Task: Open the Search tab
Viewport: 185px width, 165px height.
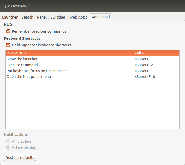Action: pos(27,17)
